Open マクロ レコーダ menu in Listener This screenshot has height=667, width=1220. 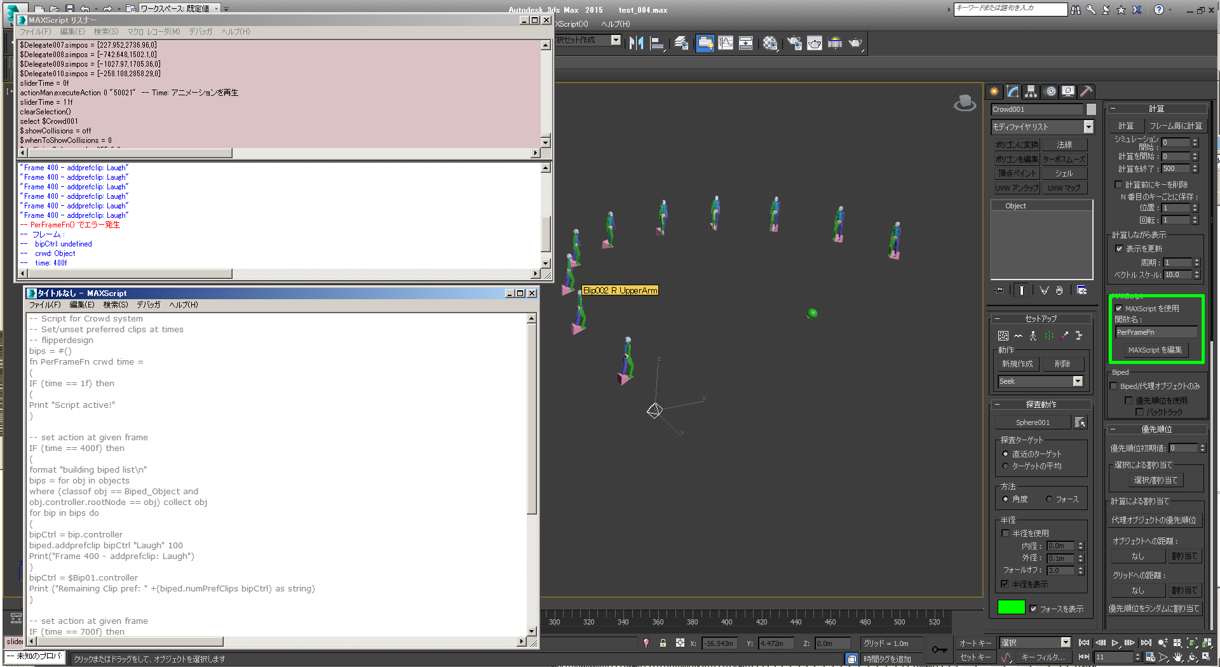pos(154,32)
